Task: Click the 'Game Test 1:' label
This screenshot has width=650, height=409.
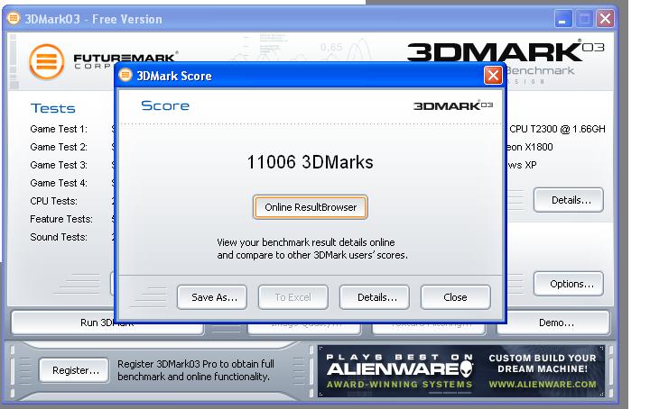Action: pos(59,129)
